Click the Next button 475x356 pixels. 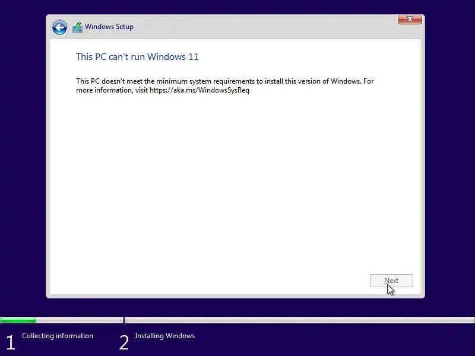click(x=391, y=281)
